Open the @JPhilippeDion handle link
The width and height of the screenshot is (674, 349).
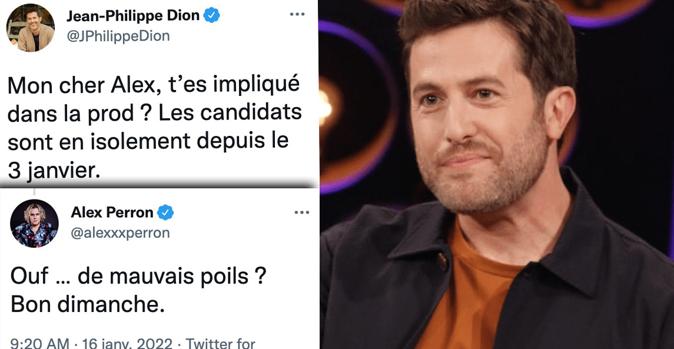pyautogui.click(x=118, y=36)
